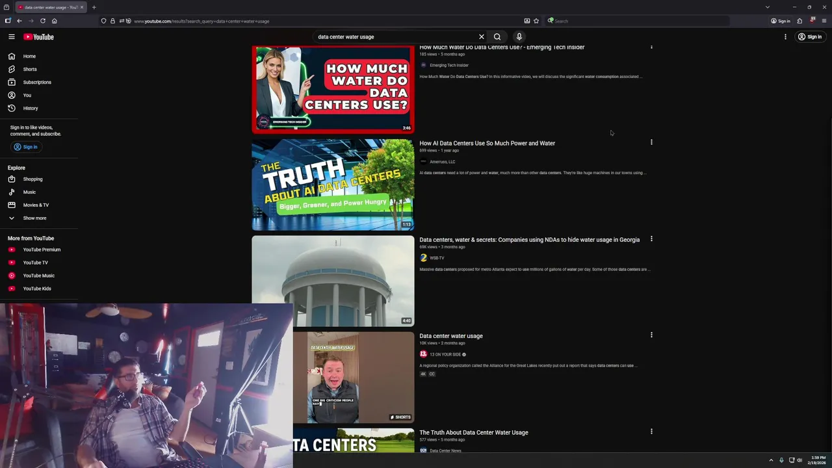Click the browser toolbar Sign in account button

781,21
